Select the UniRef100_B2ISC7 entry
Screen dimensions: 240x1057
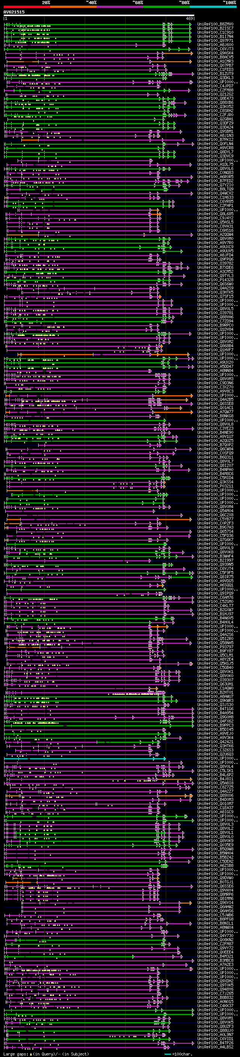[215, 28]
